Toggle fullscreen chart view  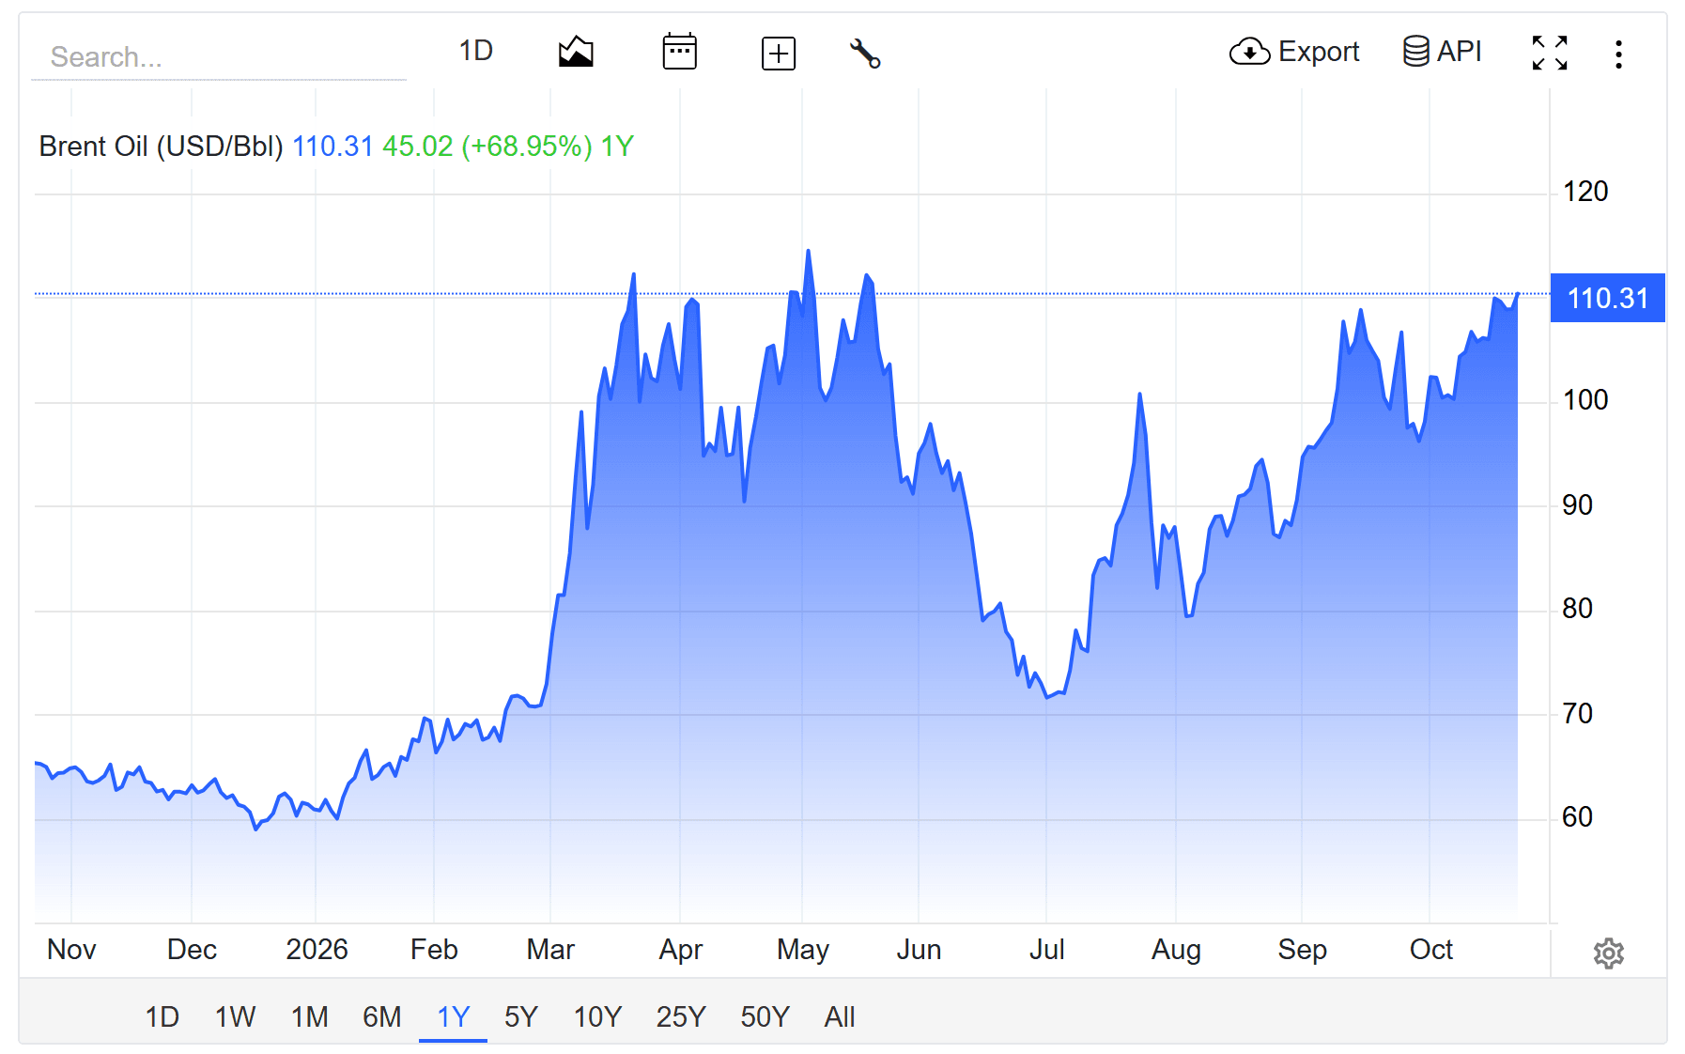[x=1550, y=53]
